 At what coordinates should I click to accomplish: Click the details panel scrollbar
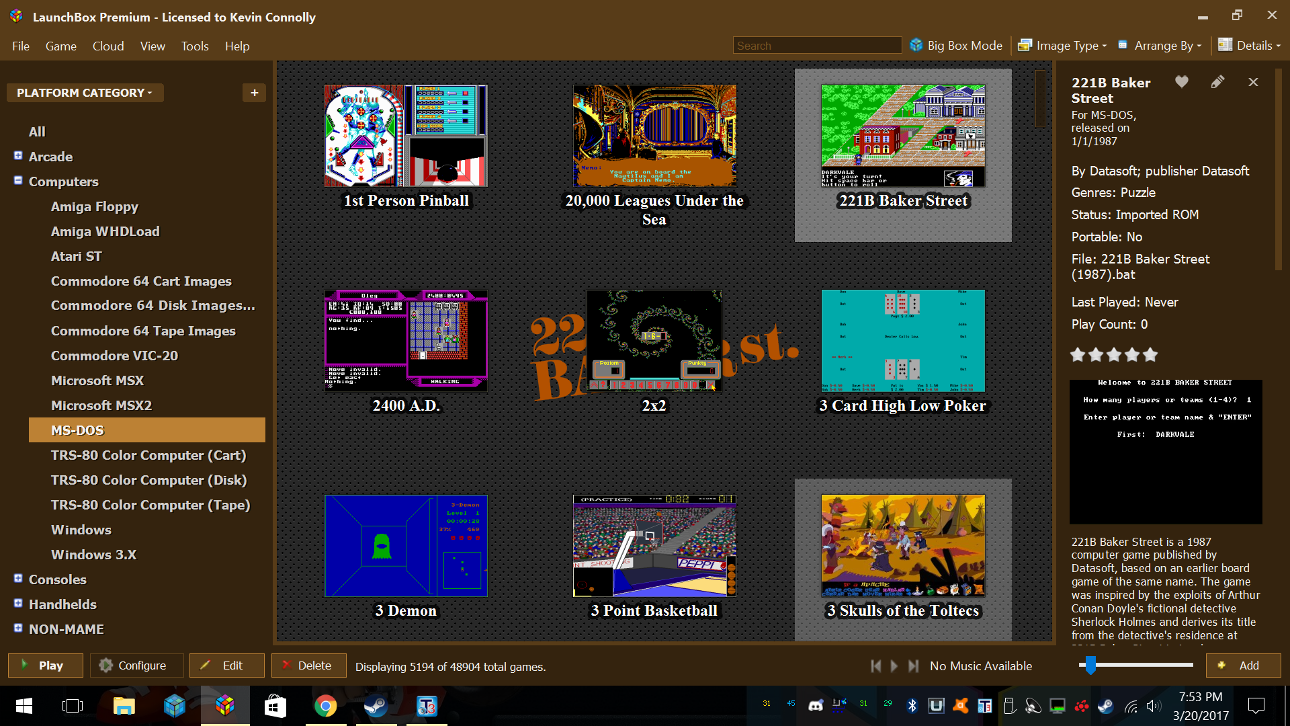coord(1279,168)
